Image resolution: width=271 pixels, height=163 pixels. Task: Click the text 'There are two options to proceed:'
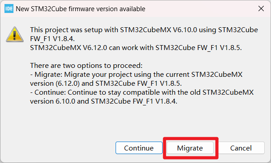(x=86, y=66)
